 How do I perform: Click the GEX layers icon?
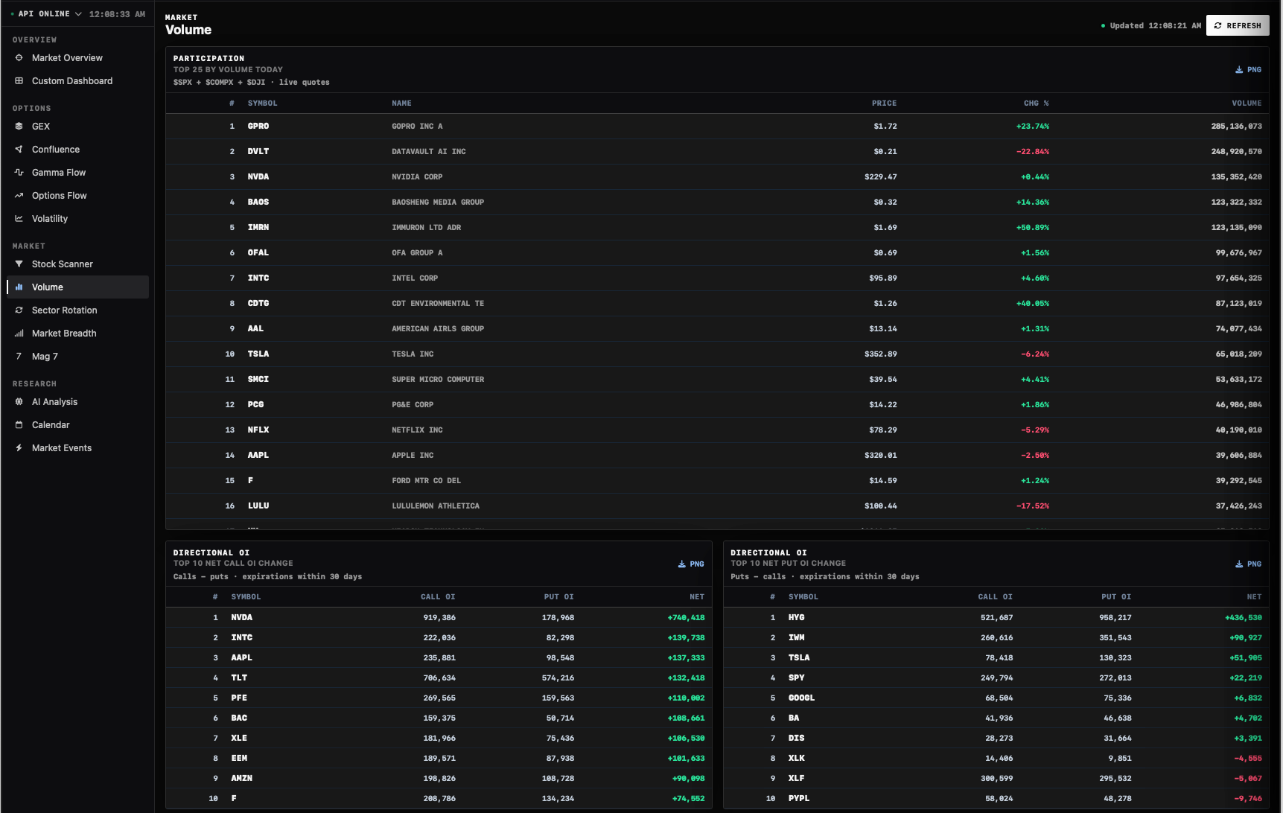click(x=19, y=126)
